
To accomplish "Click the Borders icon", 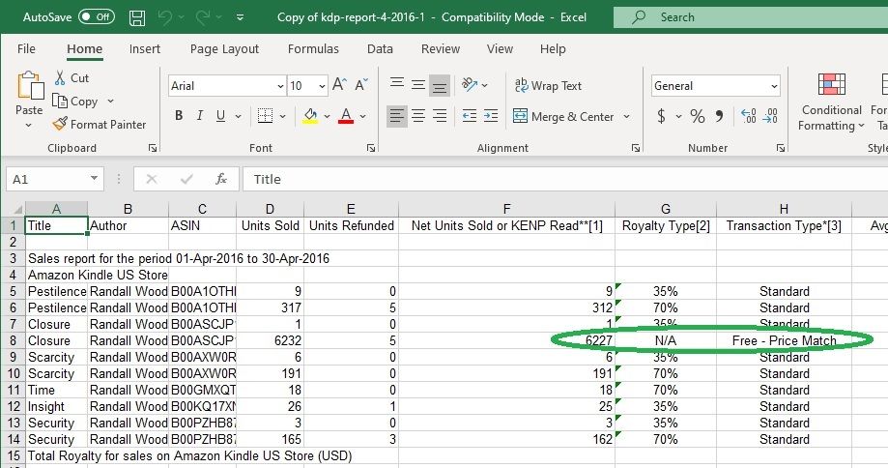I will tap(265, 116).
